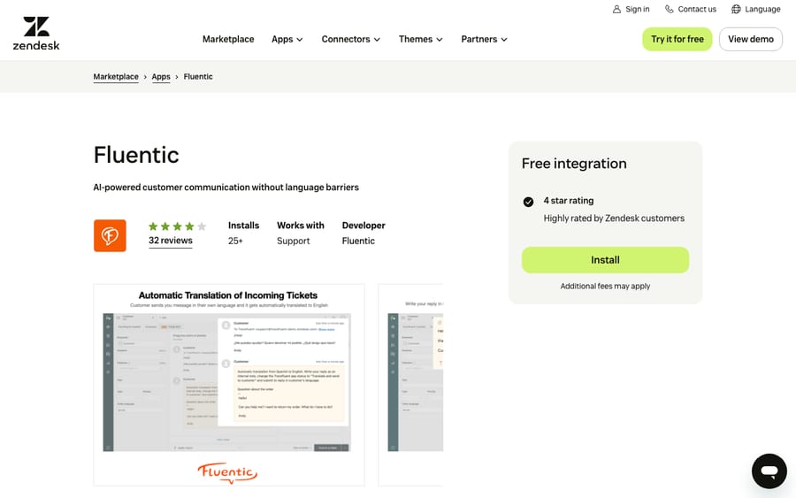Click the Fluentic page title heading
The height and width of the screenshot is (498, 796).
[136, 155]
